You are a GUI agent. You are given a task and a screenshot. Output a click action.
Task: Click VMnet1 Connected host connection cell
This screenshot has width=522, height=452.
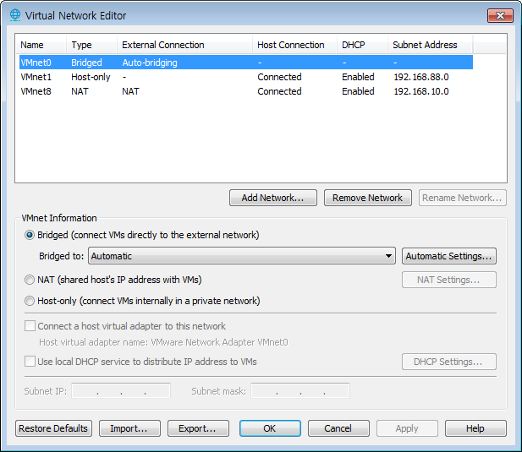tap(279, 77)
